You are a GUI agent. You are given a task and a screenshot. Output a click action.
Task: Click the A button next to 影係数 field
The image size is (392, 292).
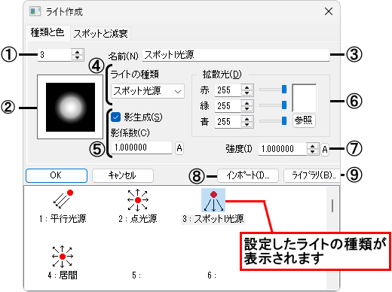[179, 148]
